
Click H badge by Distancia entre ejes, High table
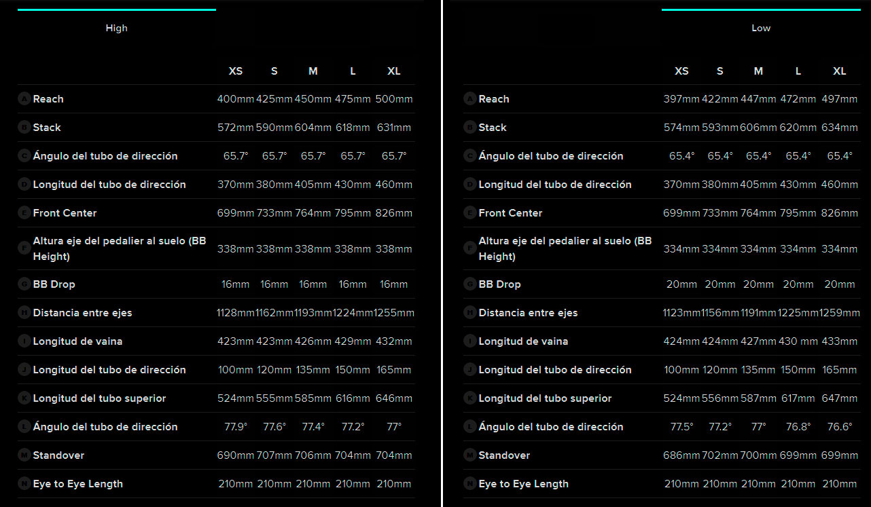24,313
